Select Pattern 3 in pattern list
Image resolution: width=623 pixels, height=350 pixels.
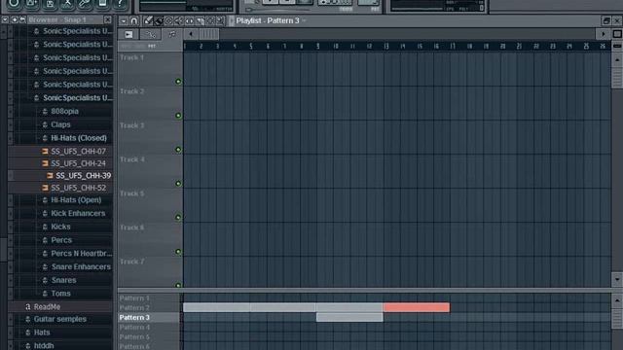pyautogui.click(x=134, y=318)
